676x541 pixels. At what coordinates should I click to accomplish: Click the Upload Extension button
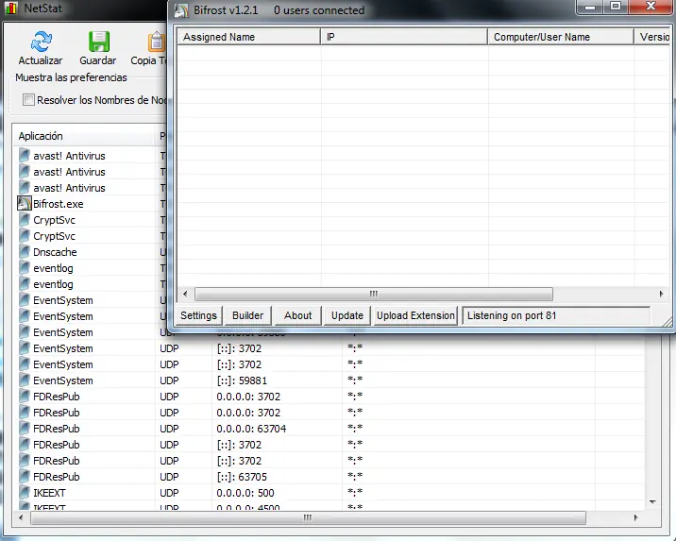(x=415, y=315)
